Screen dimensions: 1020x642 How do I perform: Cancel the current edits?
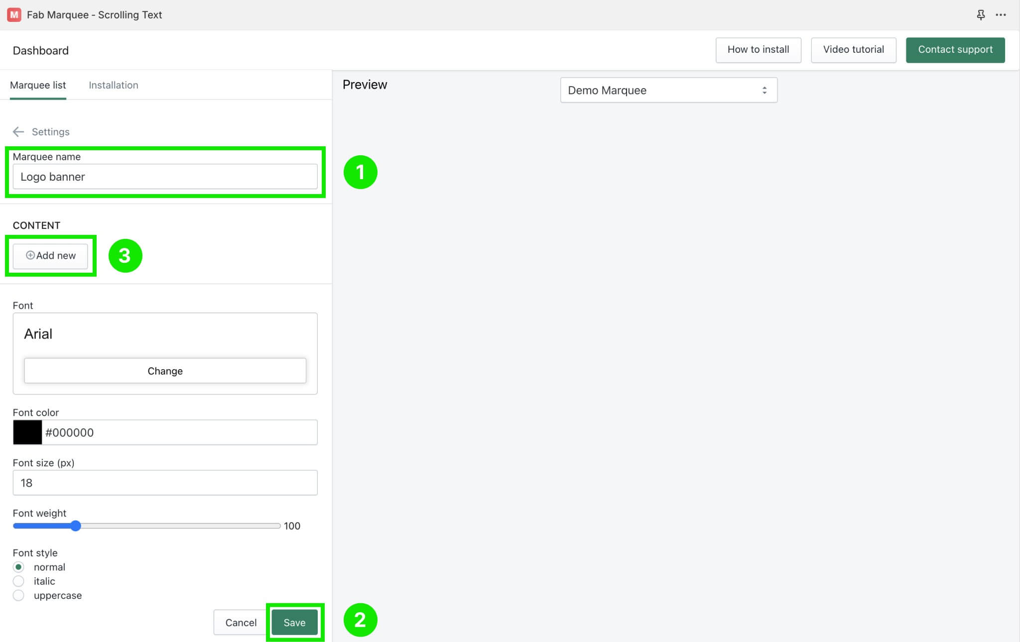tap(241, 622)
